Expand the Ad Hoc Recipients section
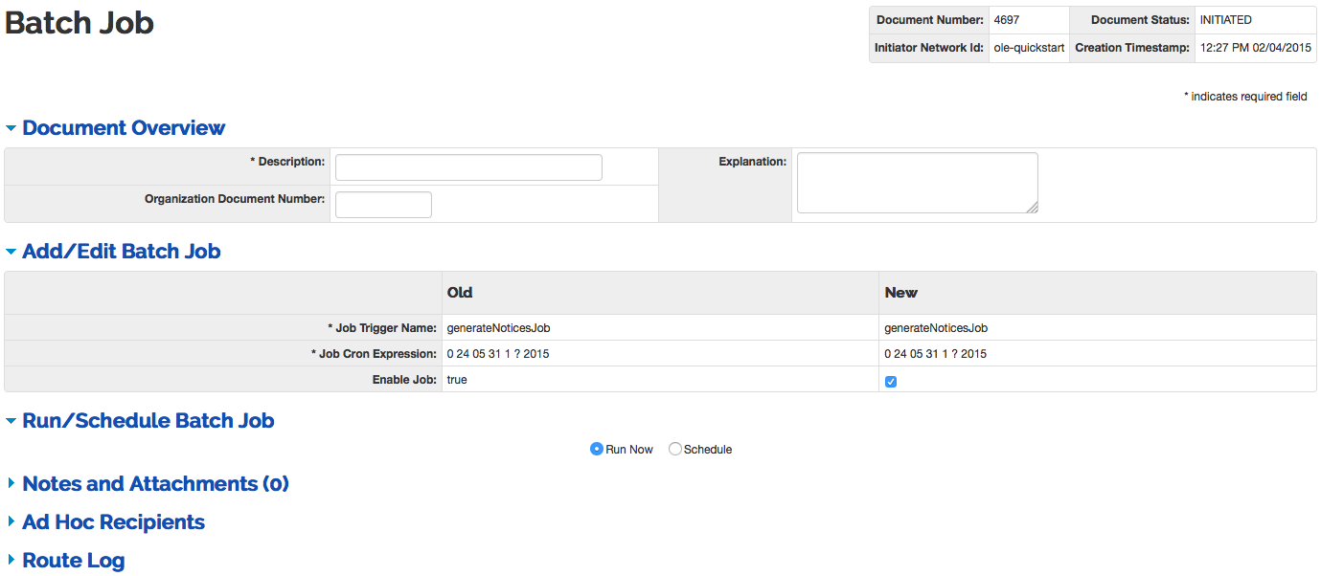Screen dimensions: 1321x576 point(113,522)
